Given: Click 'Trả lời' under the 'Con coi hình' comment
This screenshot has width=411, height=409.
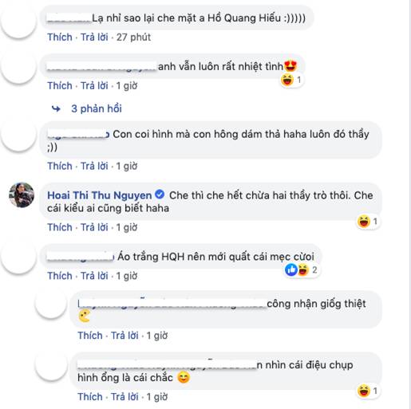Looking at the screenshot, I should (94, 166).
